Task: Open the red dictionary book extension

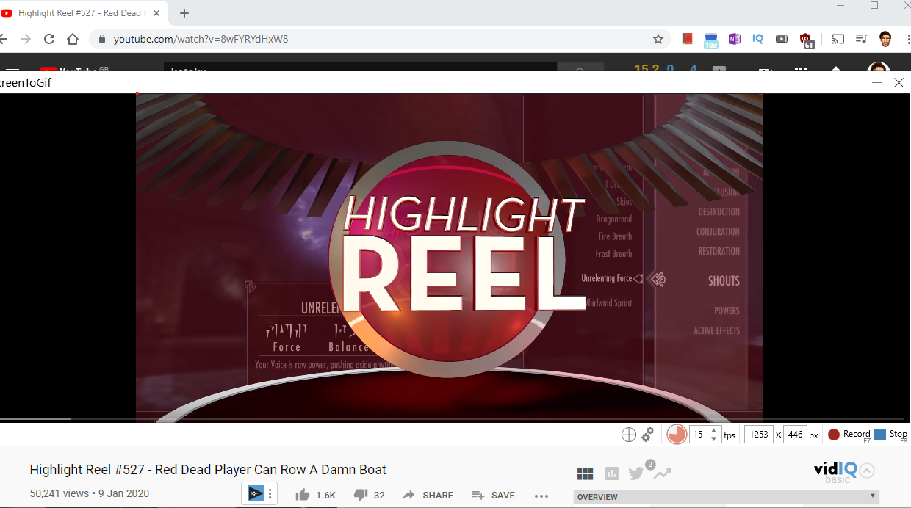Action: (687, 39)
